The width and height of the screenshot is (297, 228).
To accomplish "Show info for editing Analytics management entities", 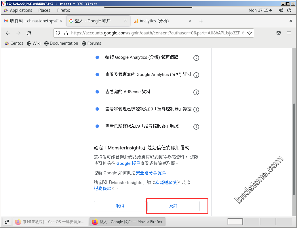I will click(196, 58).
